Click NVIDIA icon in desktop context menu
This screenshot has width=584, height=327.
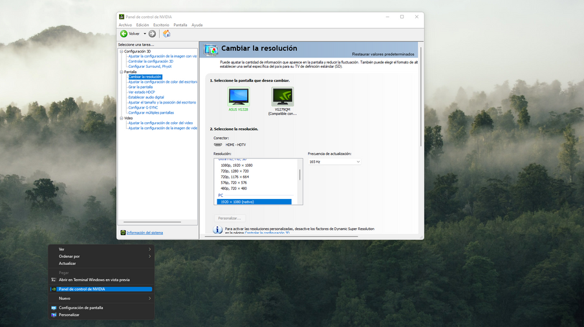(54, 289)
